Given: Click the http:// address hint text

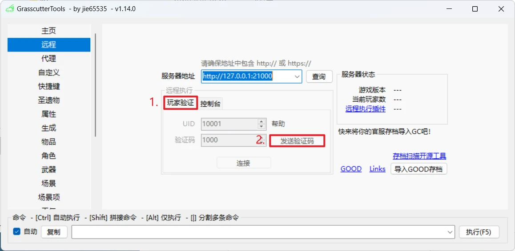Looking at the screenshot, I should click(x=256, y=64).
